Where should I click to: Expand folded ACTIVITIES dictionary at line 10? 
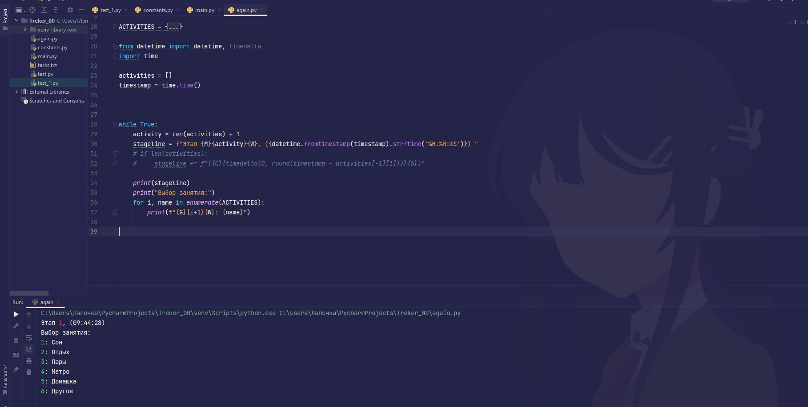click(x=116, y=27)
